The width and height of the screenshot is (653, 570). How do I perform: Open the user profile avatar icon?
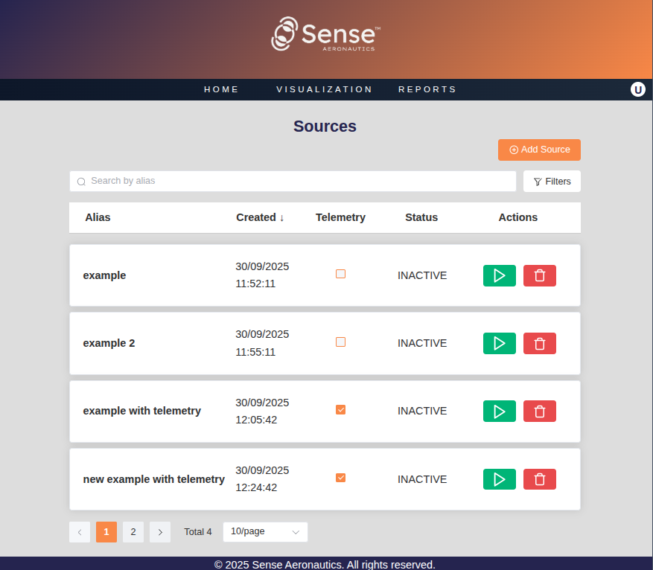tap(637, 89)
